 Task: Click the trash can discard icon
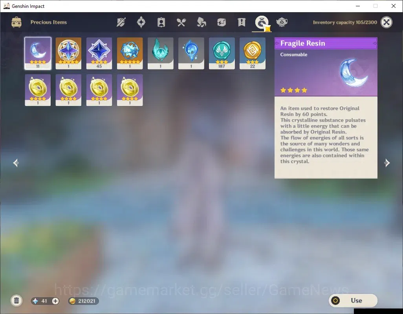click(x=16, y=301)
